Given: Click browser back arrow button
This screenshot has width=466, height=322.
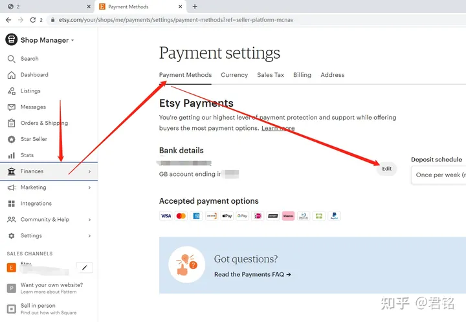Looking at the screenshot, I should pos(8,20).
